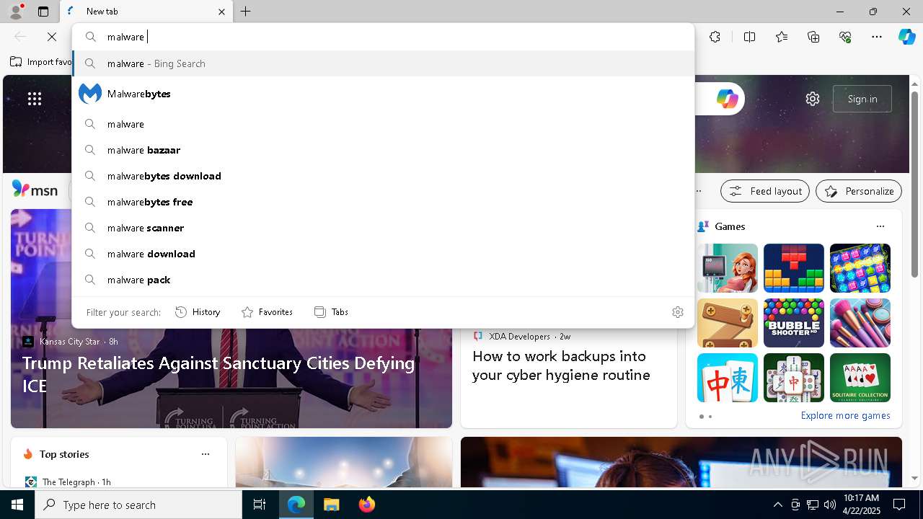Select the Malwarebytes site suggestion
The image size is (923, 519).
point(383,94)
